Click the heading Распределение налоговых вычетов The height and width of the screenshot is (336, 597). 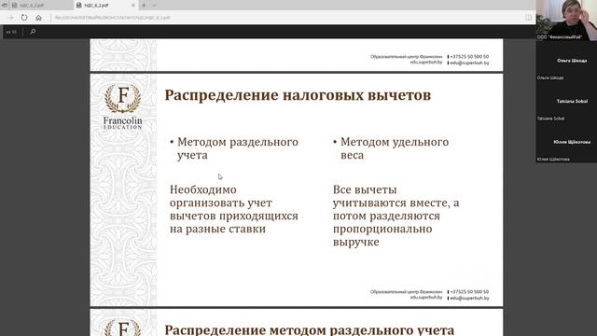point(298,95)
